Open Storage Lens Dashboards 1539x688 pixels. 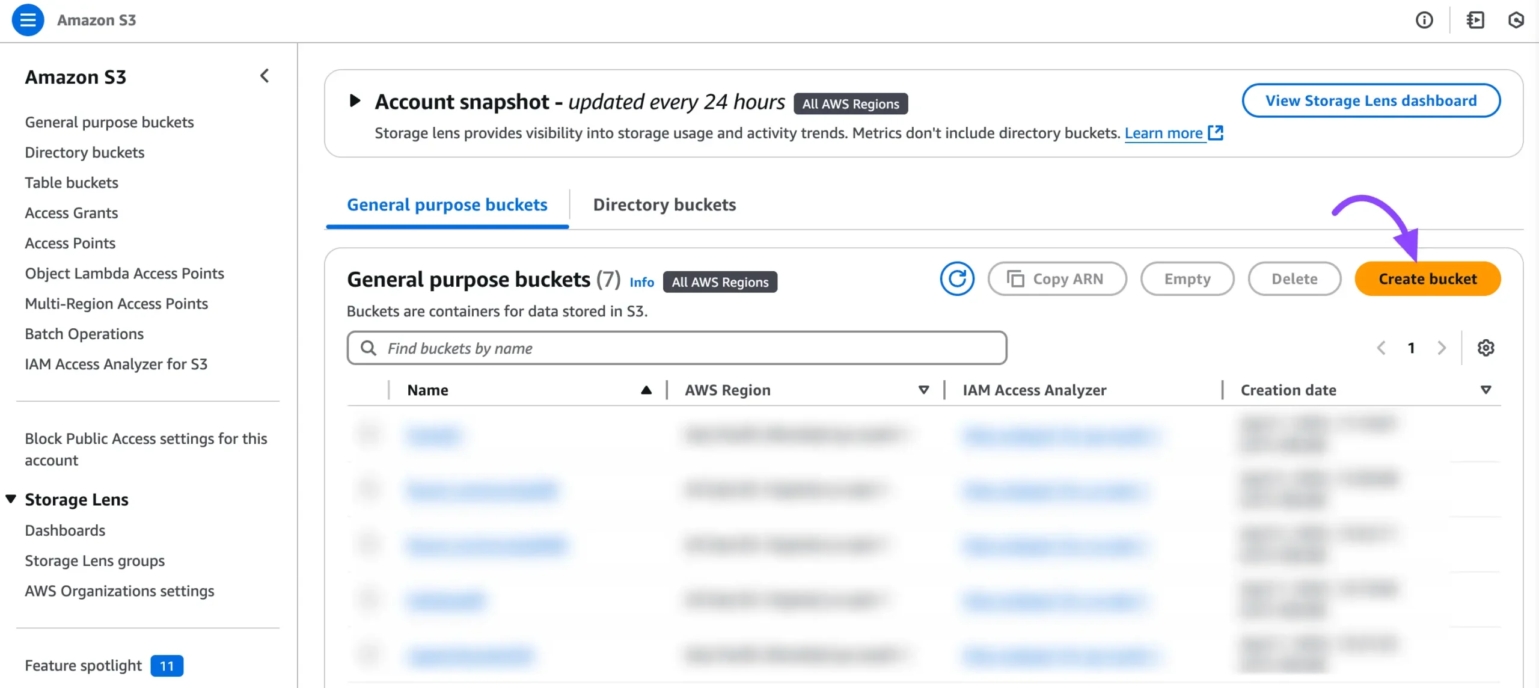(65, 530)
